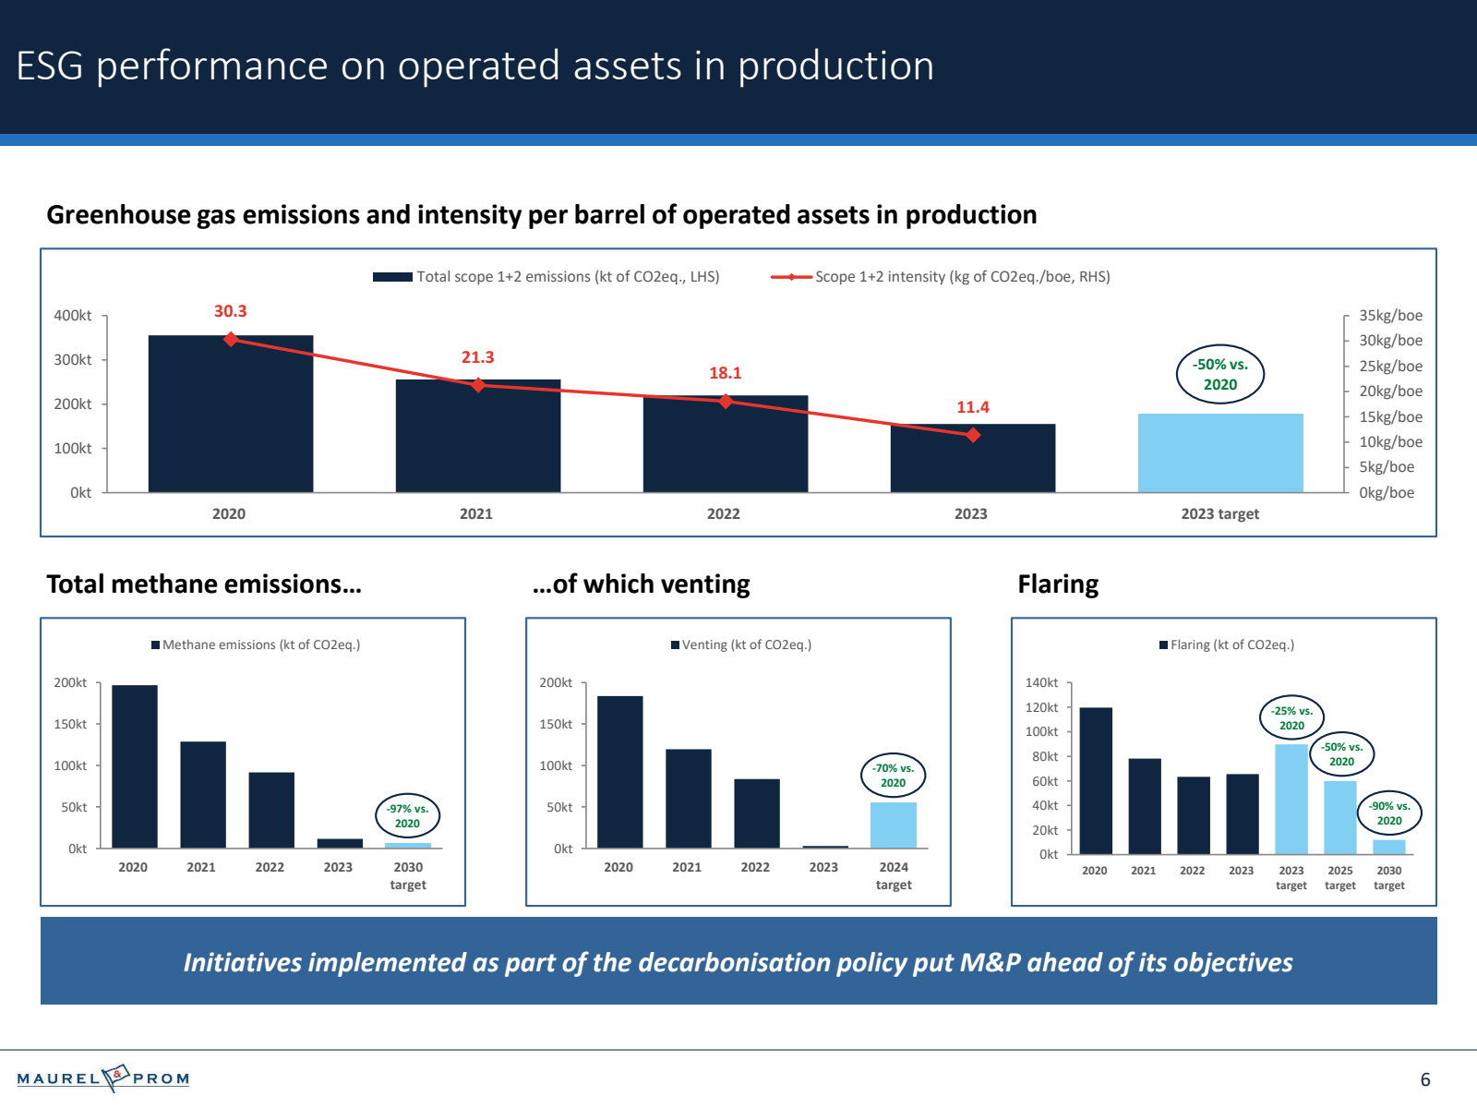Click the 2022 bar in the venting chart
Image resolution: width=1477 pixels, height=1108 pixels.
[x=757, y=813]
